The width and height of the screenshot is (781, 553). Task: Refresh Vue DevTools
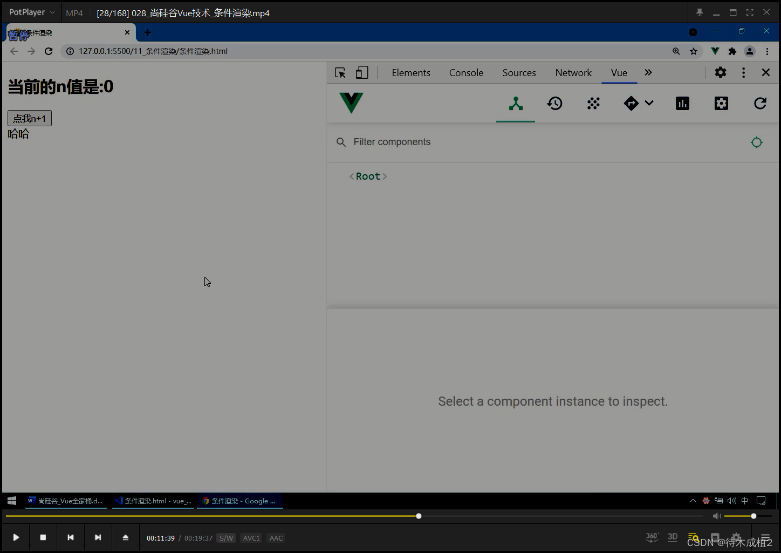click(x=760, y=104)
